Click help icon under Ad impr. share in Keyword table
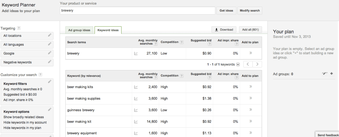The width and height of the screenshot is (339, 137). tap(236, 78)
